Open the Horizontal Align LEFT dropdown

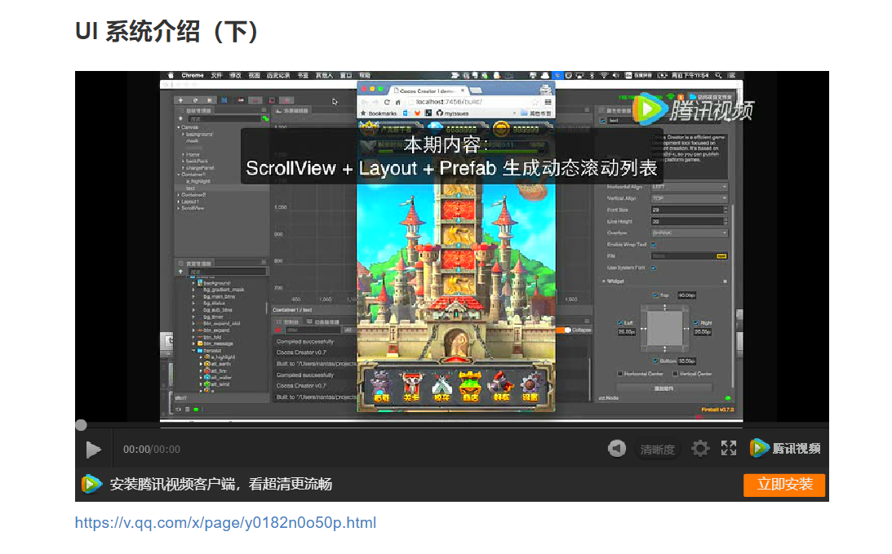pos(689,187)
